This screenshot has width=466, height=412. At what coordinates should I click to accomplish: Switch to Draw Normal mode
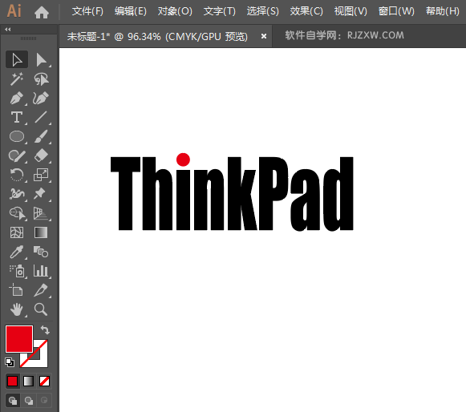[x=13, y=401]
